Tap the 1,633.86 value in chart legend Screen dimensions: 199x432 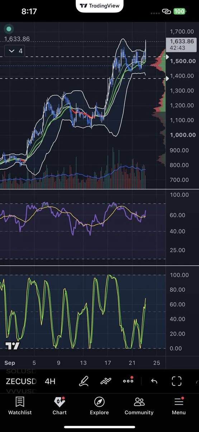pos(17,39)
